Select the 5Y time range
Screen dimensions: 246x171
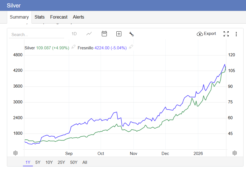point(38,162)
